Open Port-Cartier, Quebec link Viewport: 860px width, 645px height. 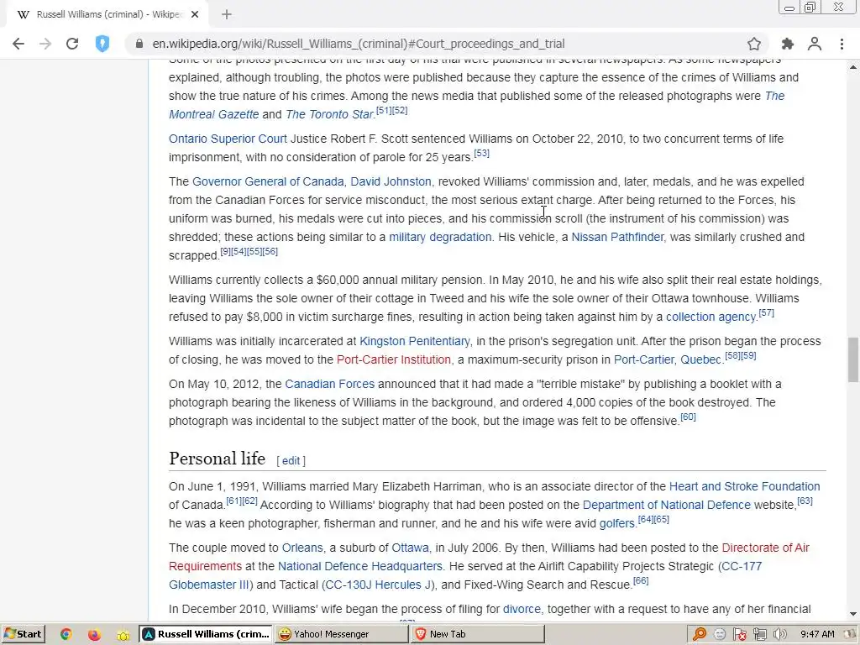coord(668,359)
